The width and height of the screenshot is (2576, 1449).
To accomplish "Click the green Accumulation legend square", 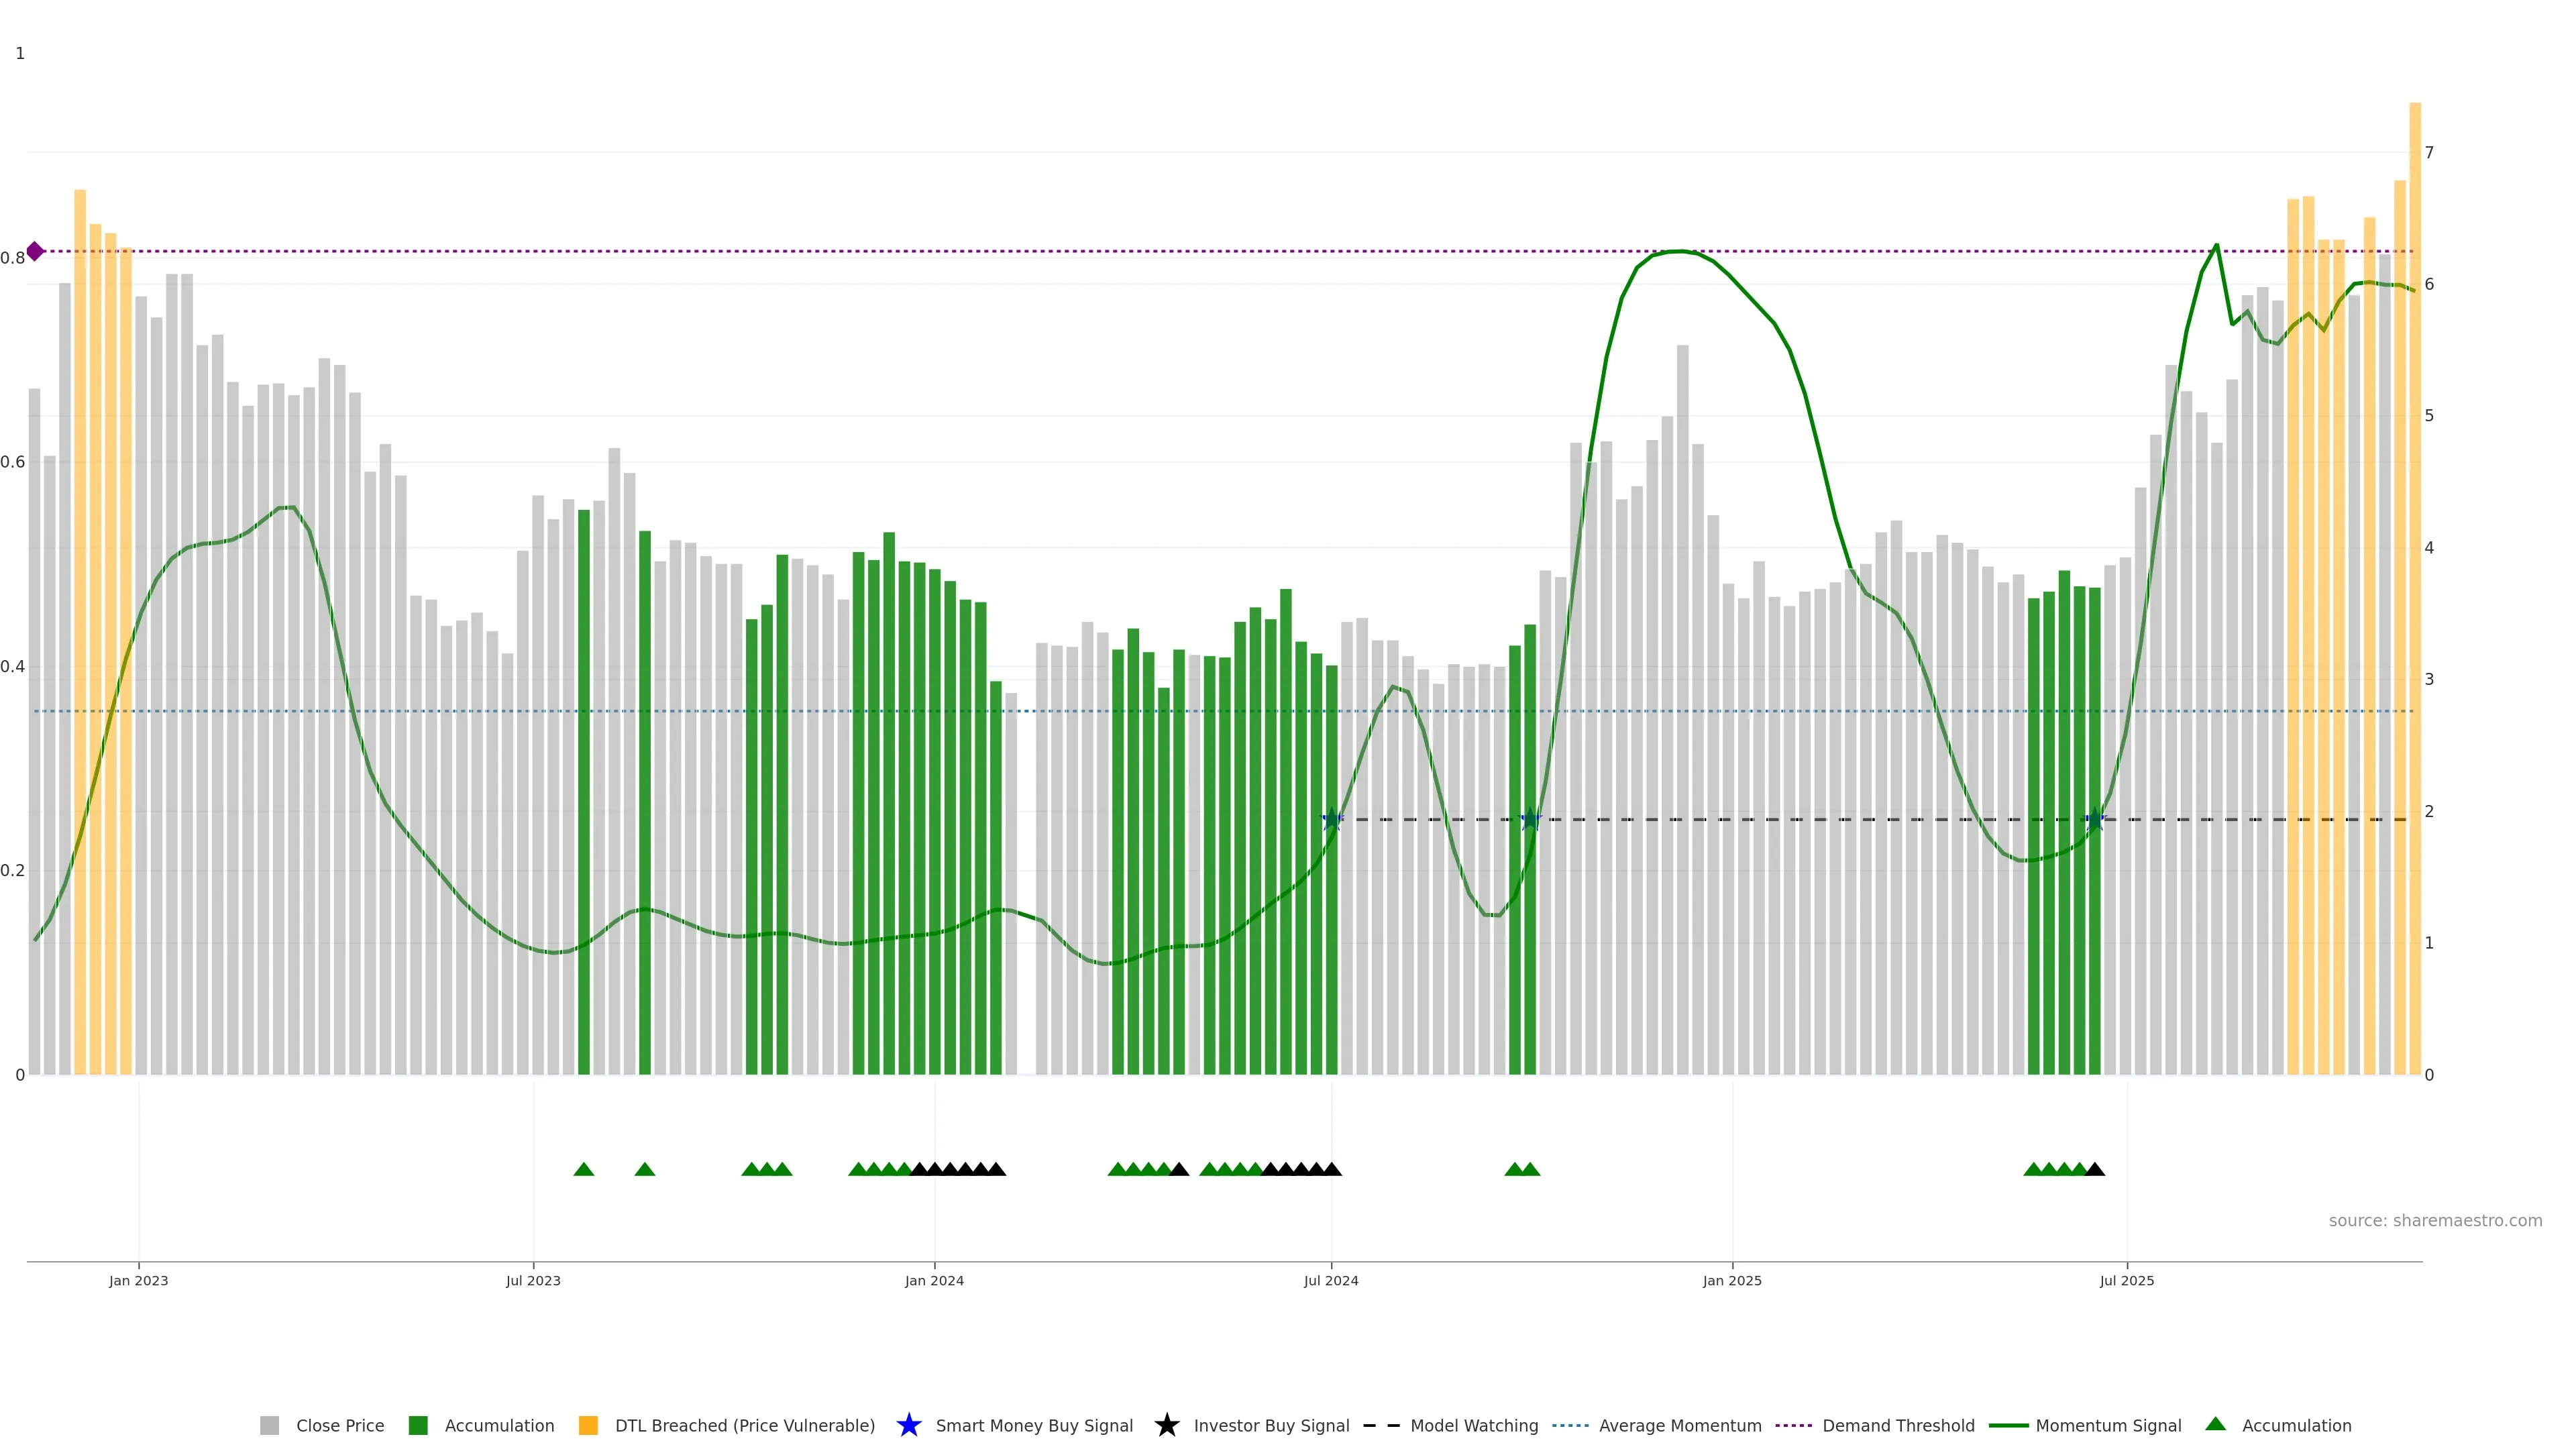I will point(418,1425).
